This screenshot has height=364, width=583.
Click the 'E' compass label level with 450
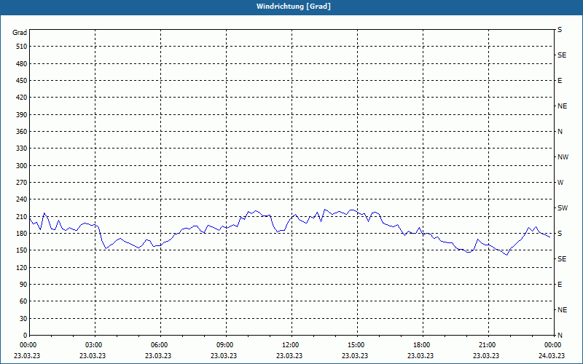[x=560, y=81]
